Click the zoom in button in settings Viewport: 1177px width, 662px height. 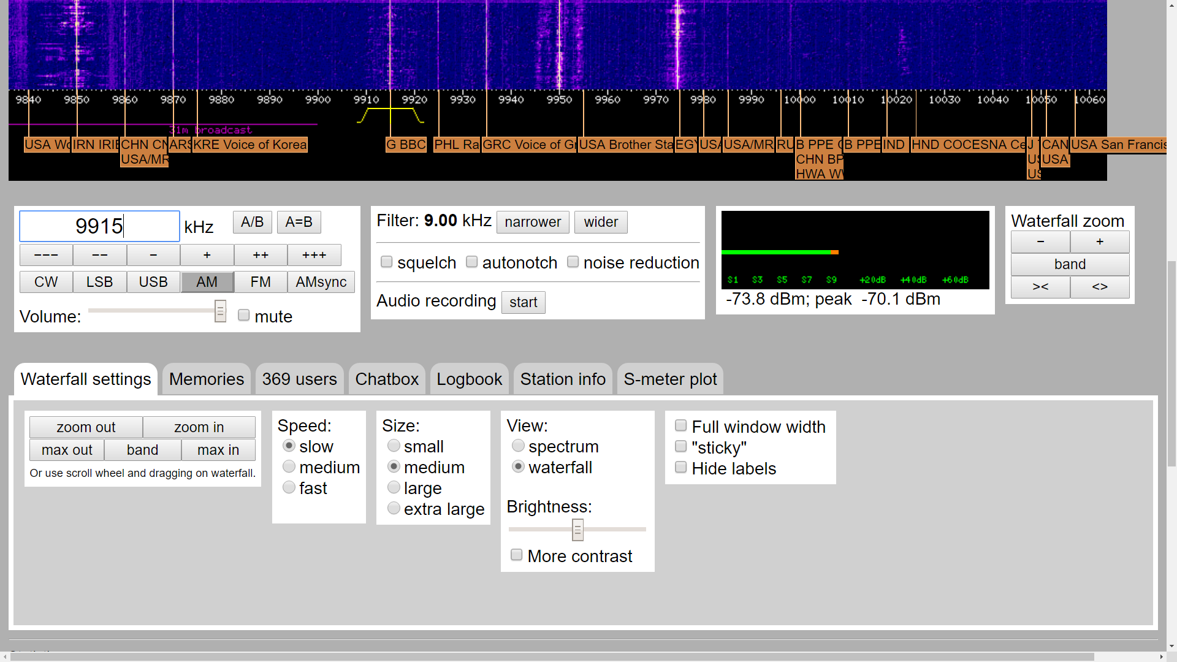[199, 427]
